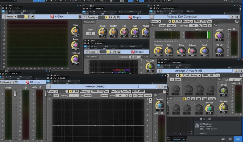The width and height of the screenshot is (243, 142).
Task: Open Deft Compressor settings icon in title bar
Action: pyautogui.click(x=237, y=17)
